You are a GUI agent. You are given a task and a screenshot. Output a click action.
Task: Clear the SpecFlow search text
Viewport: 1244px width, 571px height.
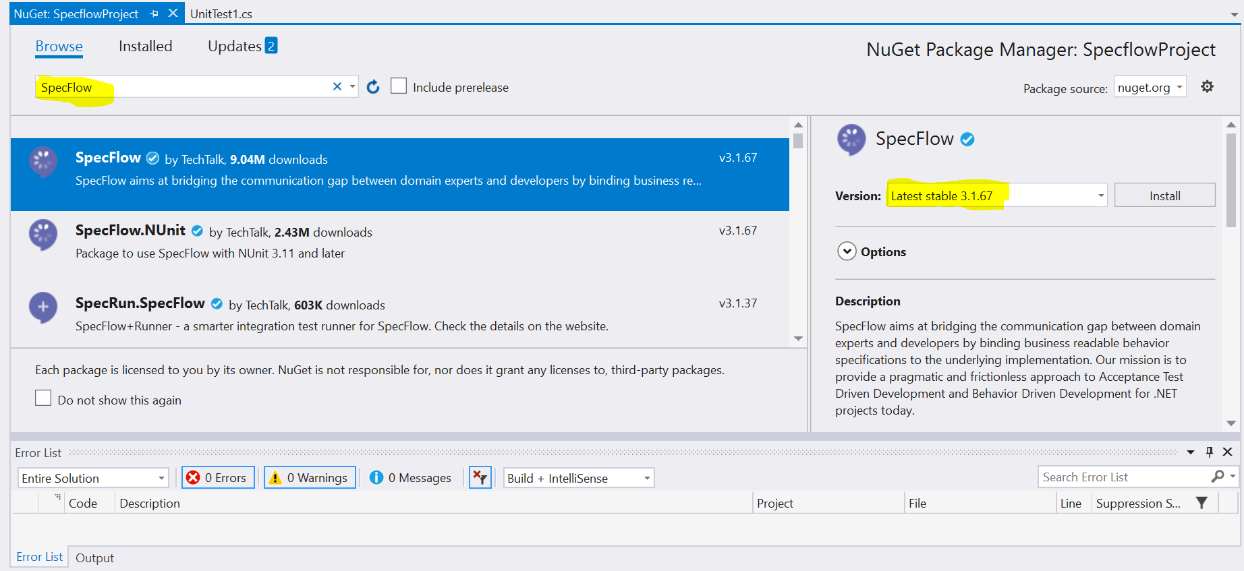click(x=337, y=87)
